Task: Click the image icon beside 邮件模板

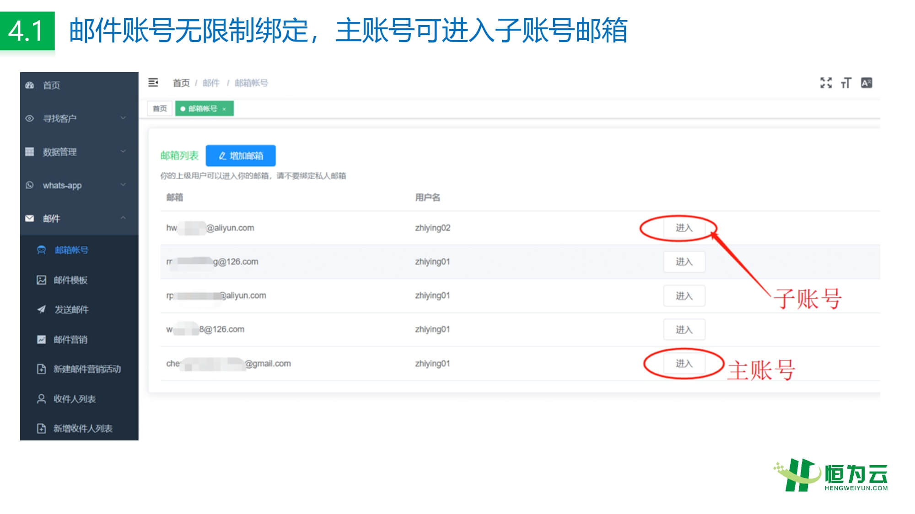Action: (42, 280)
